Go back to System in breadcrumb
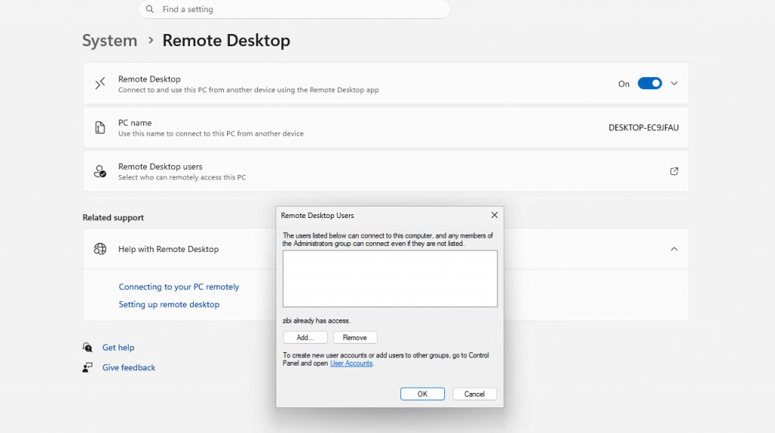Screen dimensions: 775x433 [110, 41]
